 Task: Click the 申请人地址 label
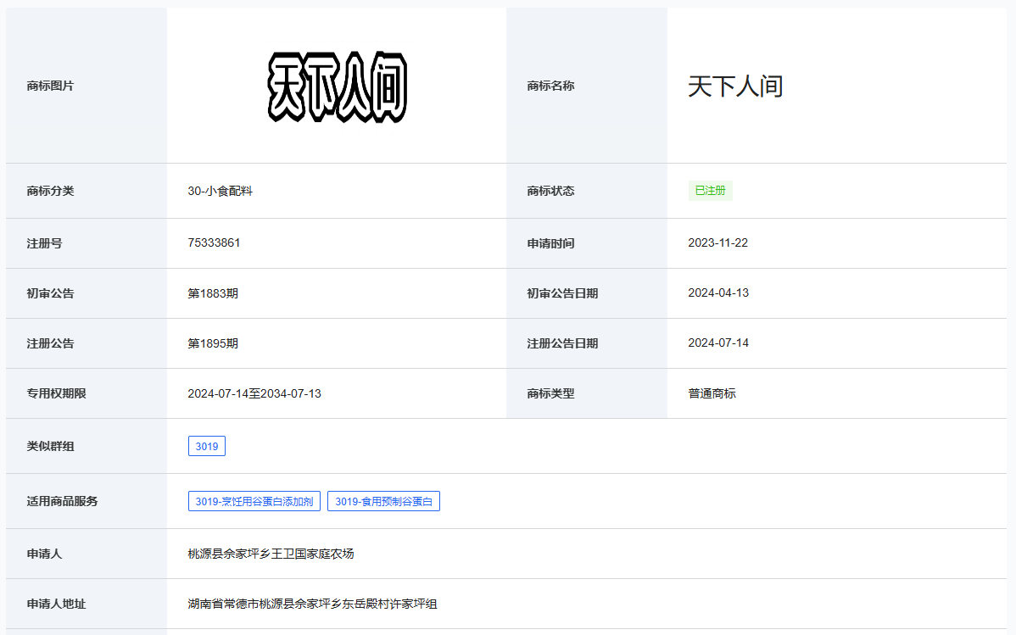coord(56,604)
